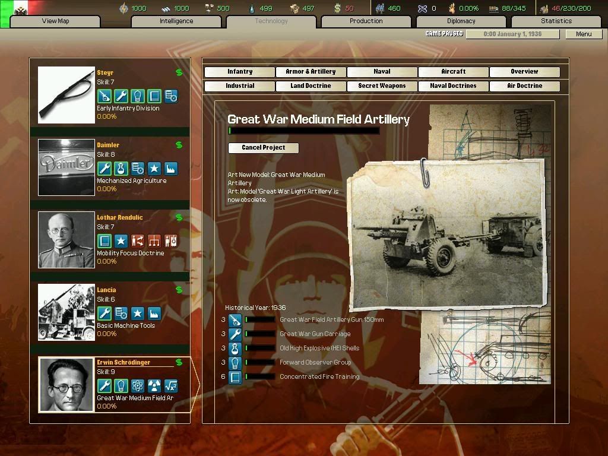Click the flask icon for Old High Explosive Shells
The height and width of the screenshot is (456, 608).
235,349
